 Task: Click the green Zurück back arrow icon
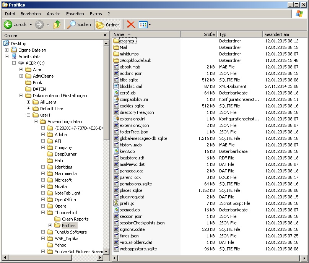tap(8, 24)
